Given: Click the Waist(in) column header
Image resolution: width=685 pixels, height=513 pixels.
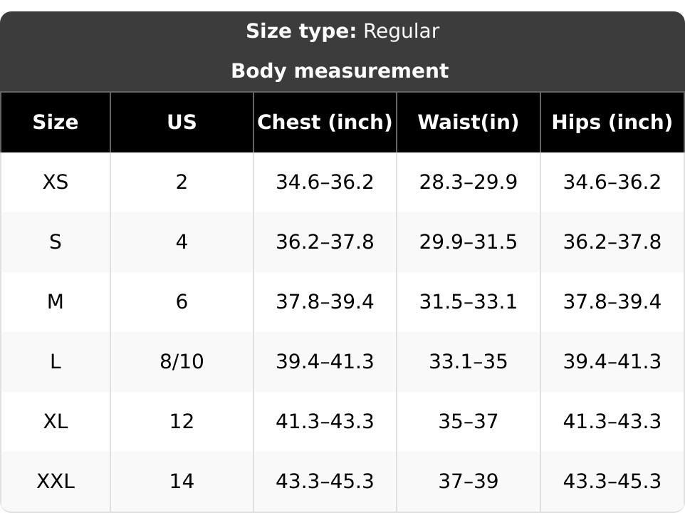Looking at the screenshot, I should (x=469, y=122).
